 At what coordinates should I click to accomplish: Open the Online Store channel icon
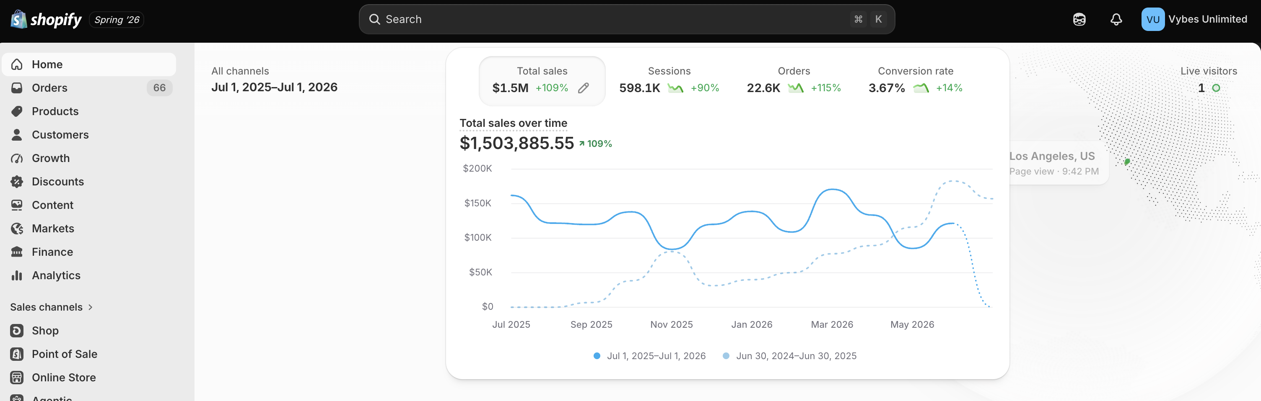[17, 378]
